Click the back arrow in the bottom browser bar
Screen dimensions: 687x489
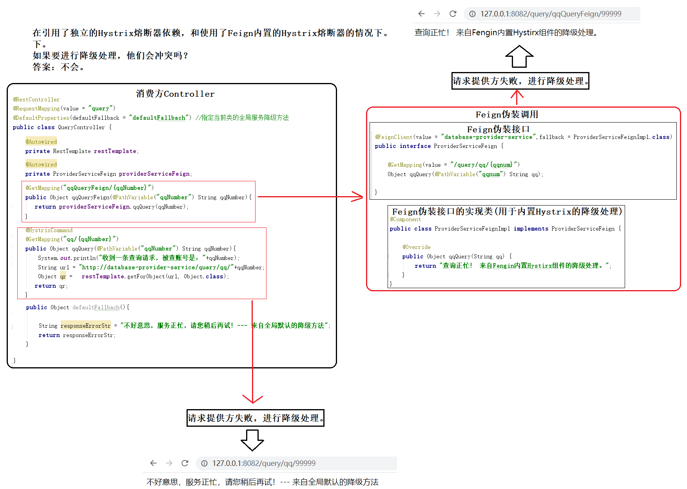[153, 463]
